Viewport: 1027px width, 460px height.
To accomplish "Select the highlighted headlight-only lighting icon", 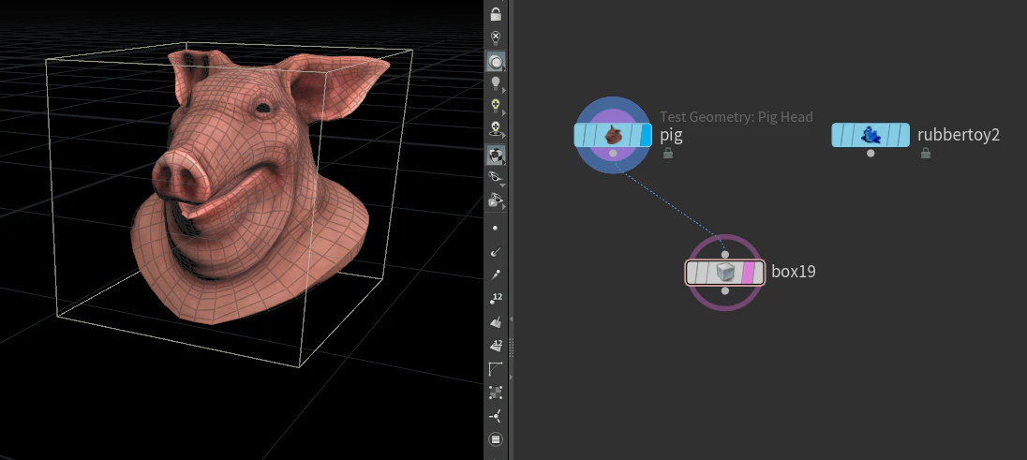I will [x=496, y=62].
